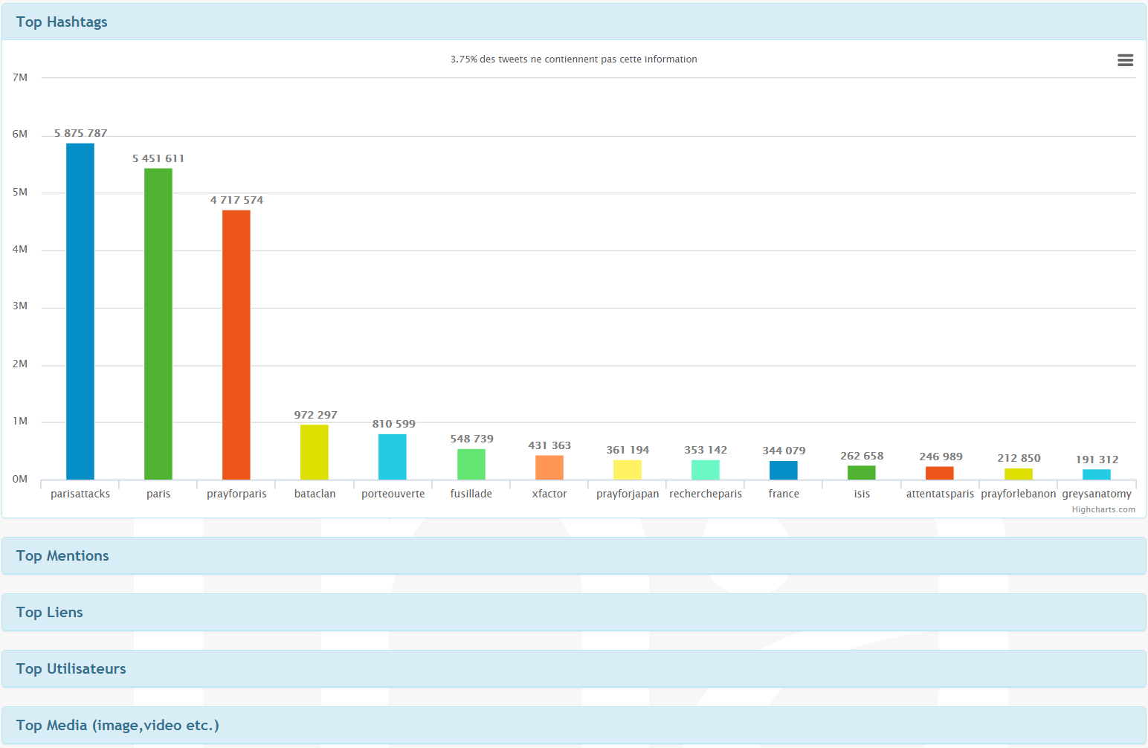This screenshot has width=1148, height=748.
Task: Click the fusillade axis label
Action: pos(471,494)
